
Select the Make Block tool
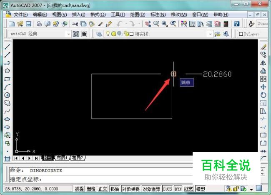(7, 143)
